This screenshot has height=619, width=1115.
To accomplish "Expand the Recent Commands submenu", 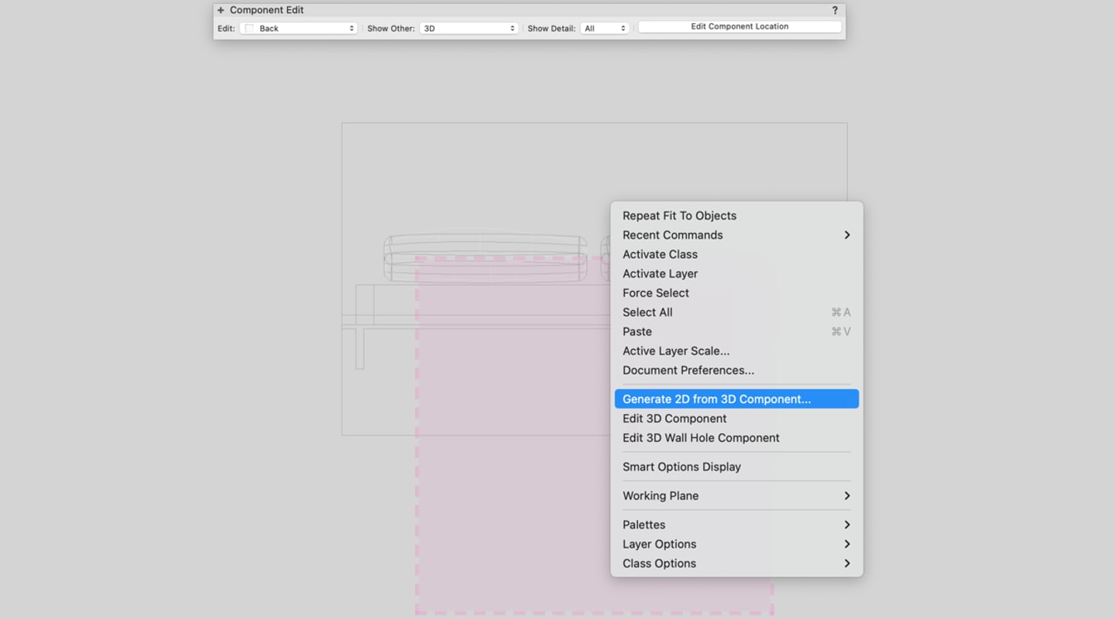I will tap(736, 235).
